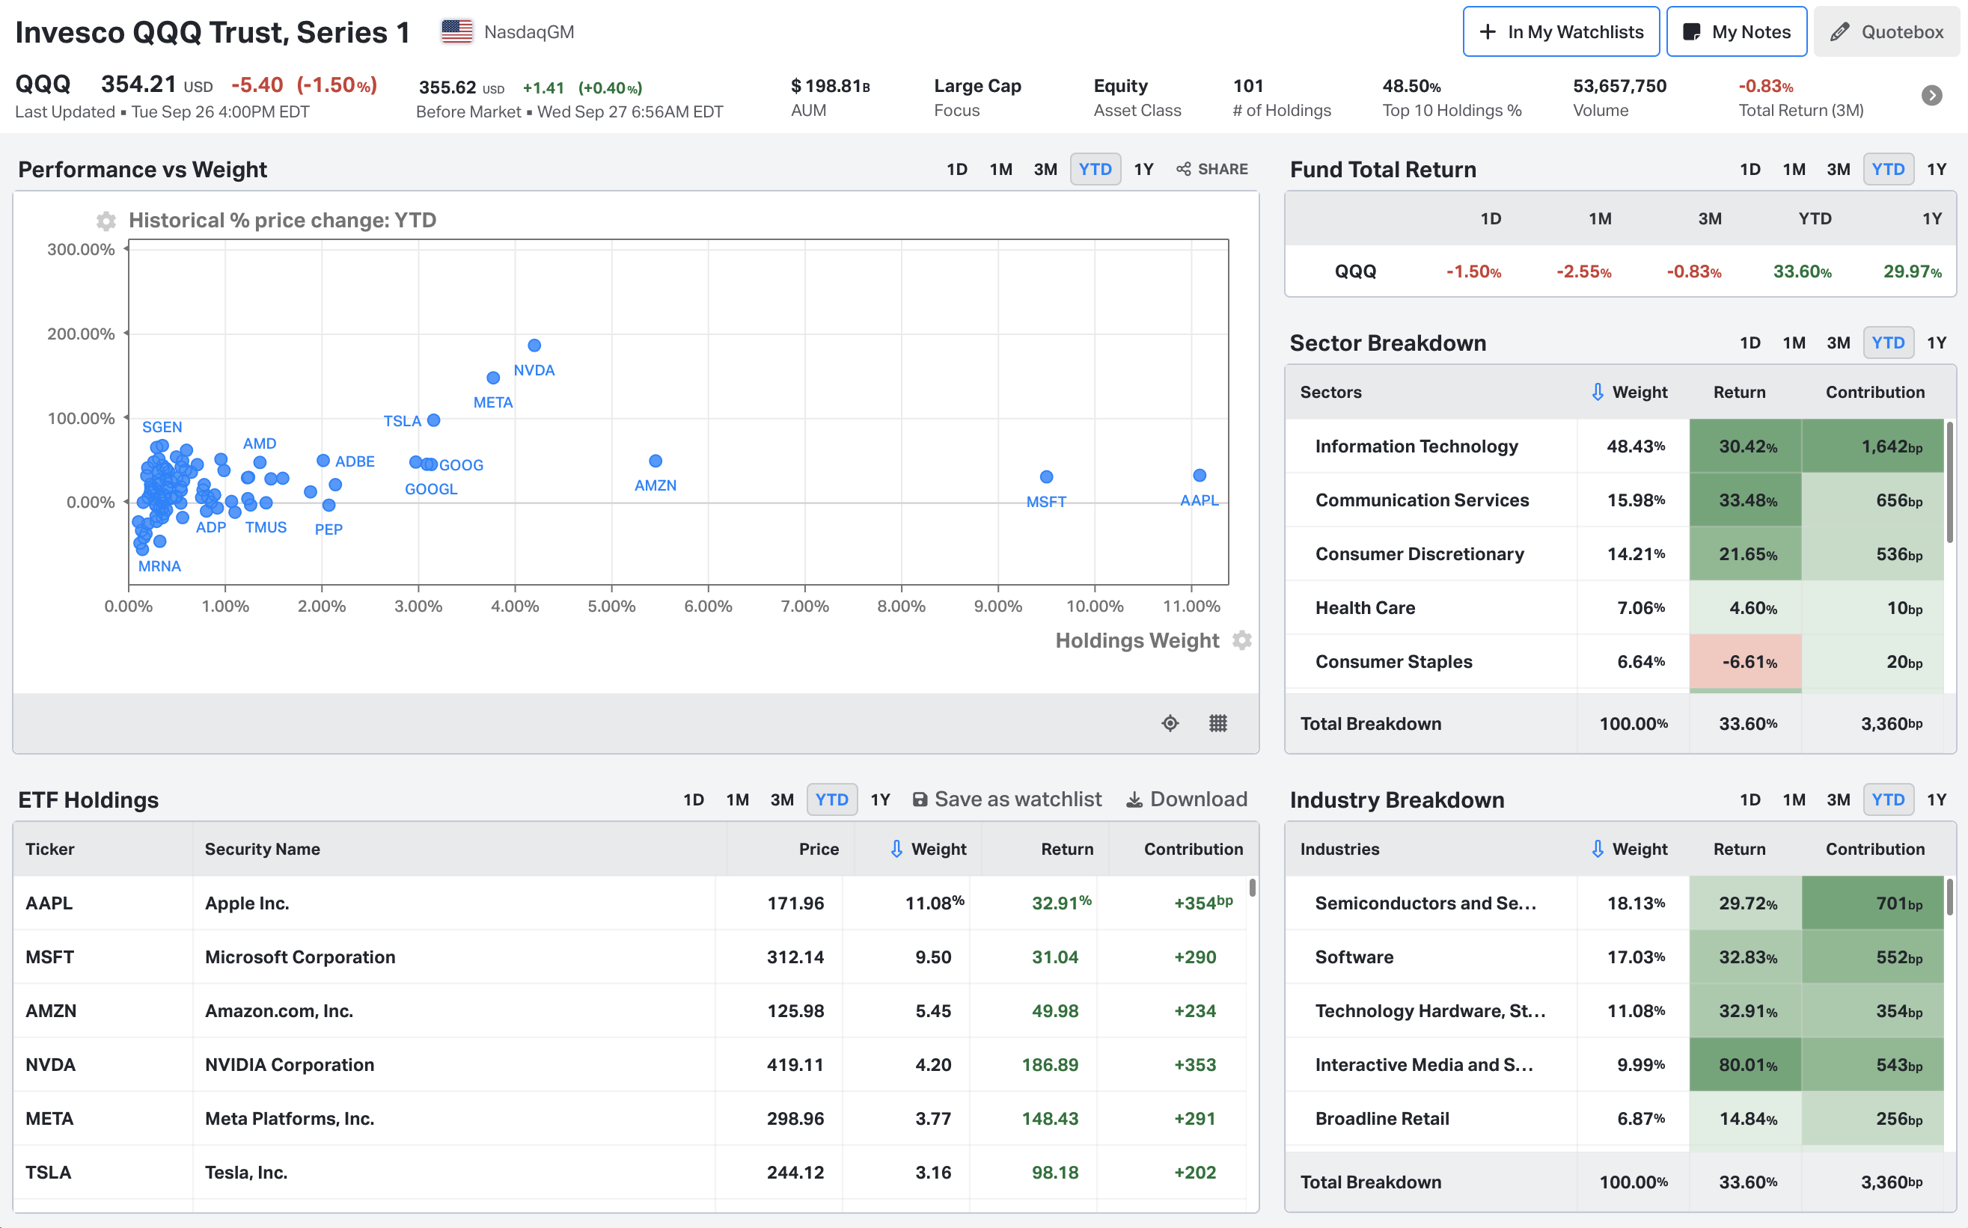The image size is (1968, 1228).
Task: Select 3M in ETF Holdings
Action: click(x=783, y=799)
